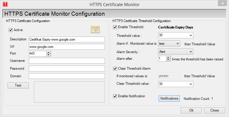Decrease Port value with down arrow
Image resolution: width=229 pixels, height=117 pixels.
click(49, 55)
